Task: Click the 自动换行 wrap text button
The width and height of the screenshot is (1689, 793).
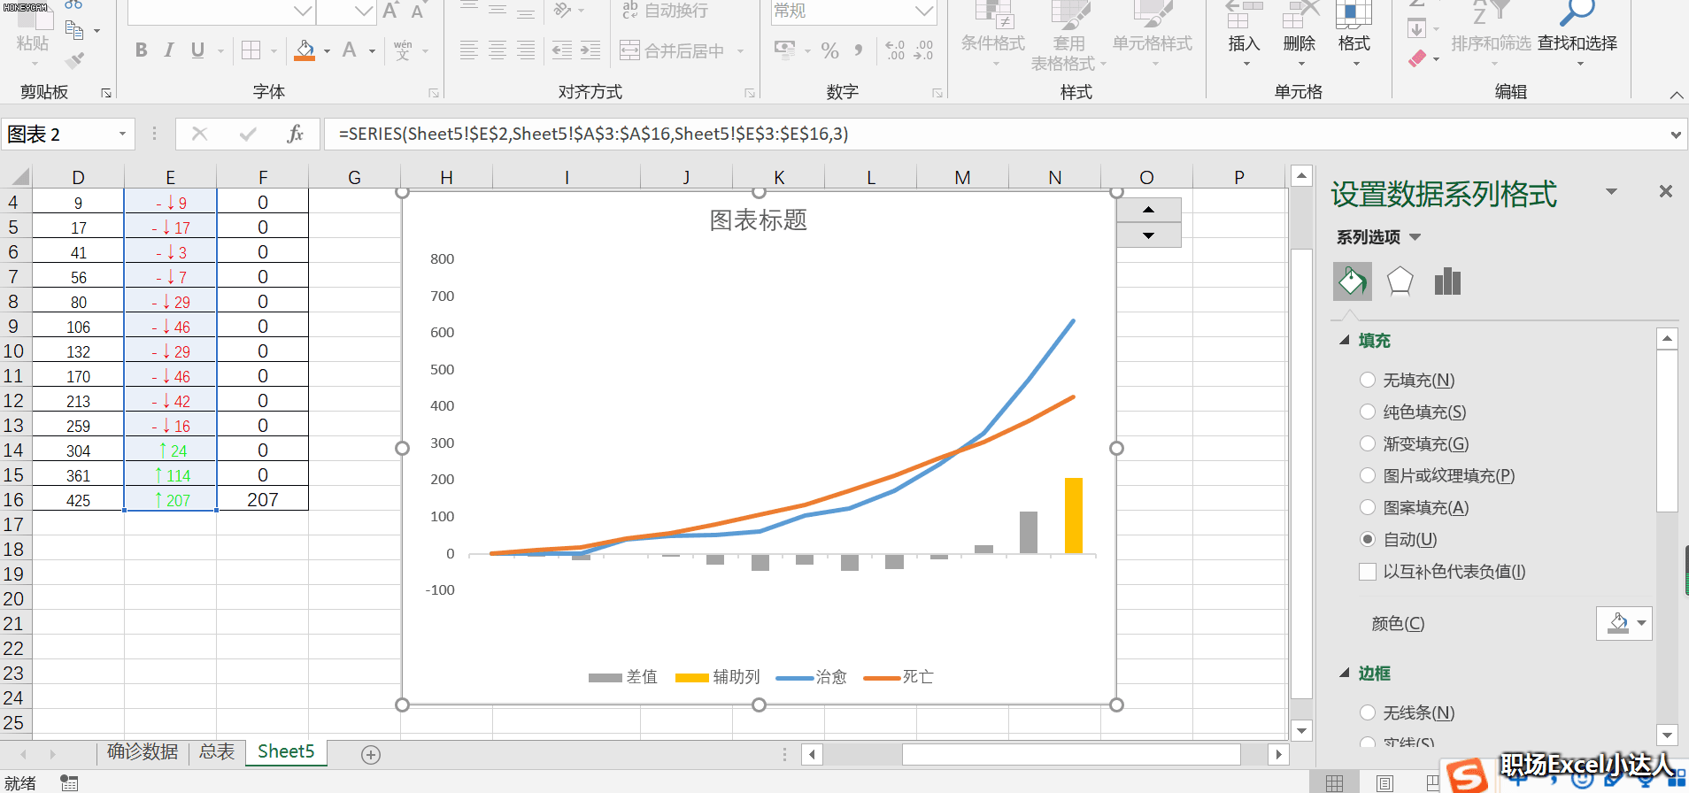Action: point(665,11)
